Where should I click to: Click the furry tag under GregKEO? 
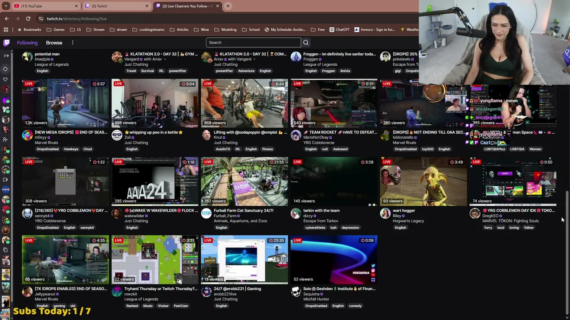click(x=488, y=228)
